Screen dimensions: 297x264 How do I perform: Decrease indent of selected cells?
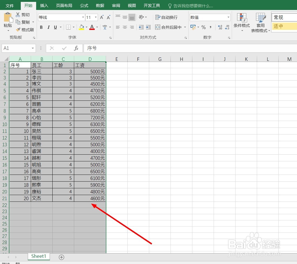point(141,27)
